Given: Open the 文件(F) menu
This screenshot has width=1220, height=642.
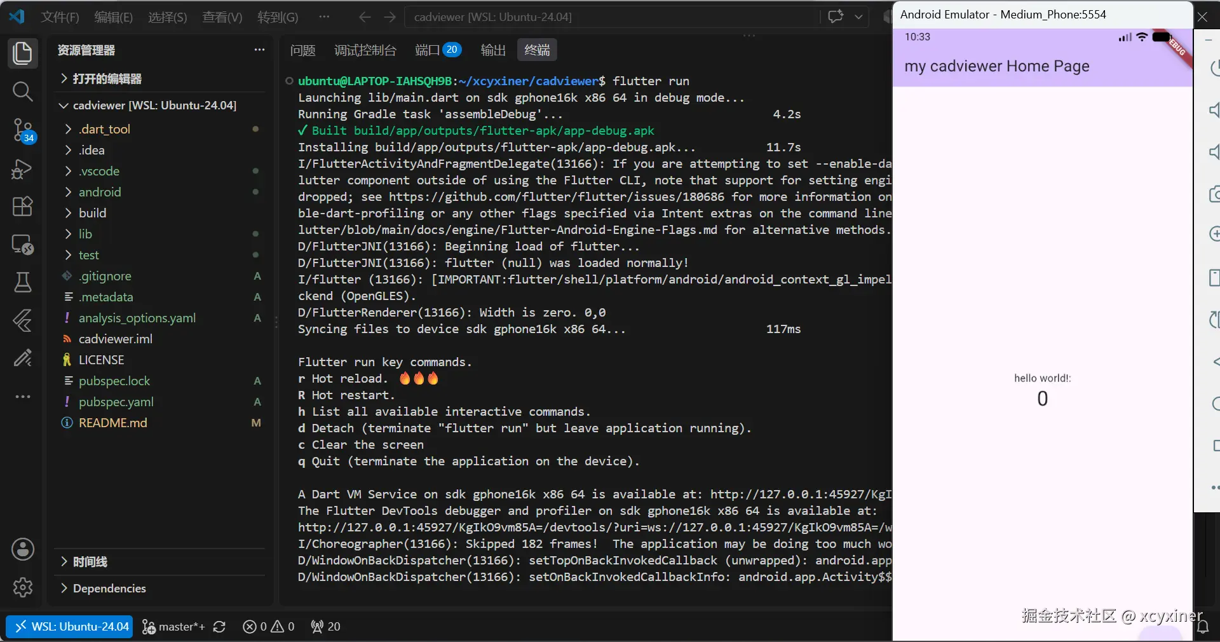Looking at the screenshot, I should [x=60, y=17].
